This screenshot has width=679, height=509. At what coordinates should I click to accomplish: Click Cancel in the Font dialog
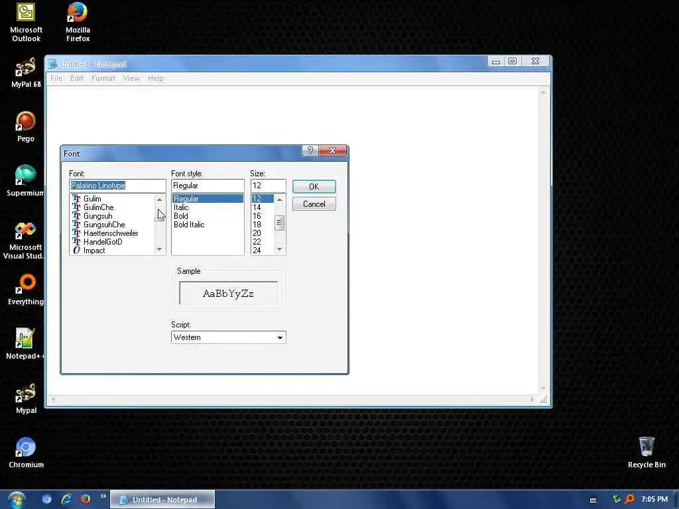314,204
